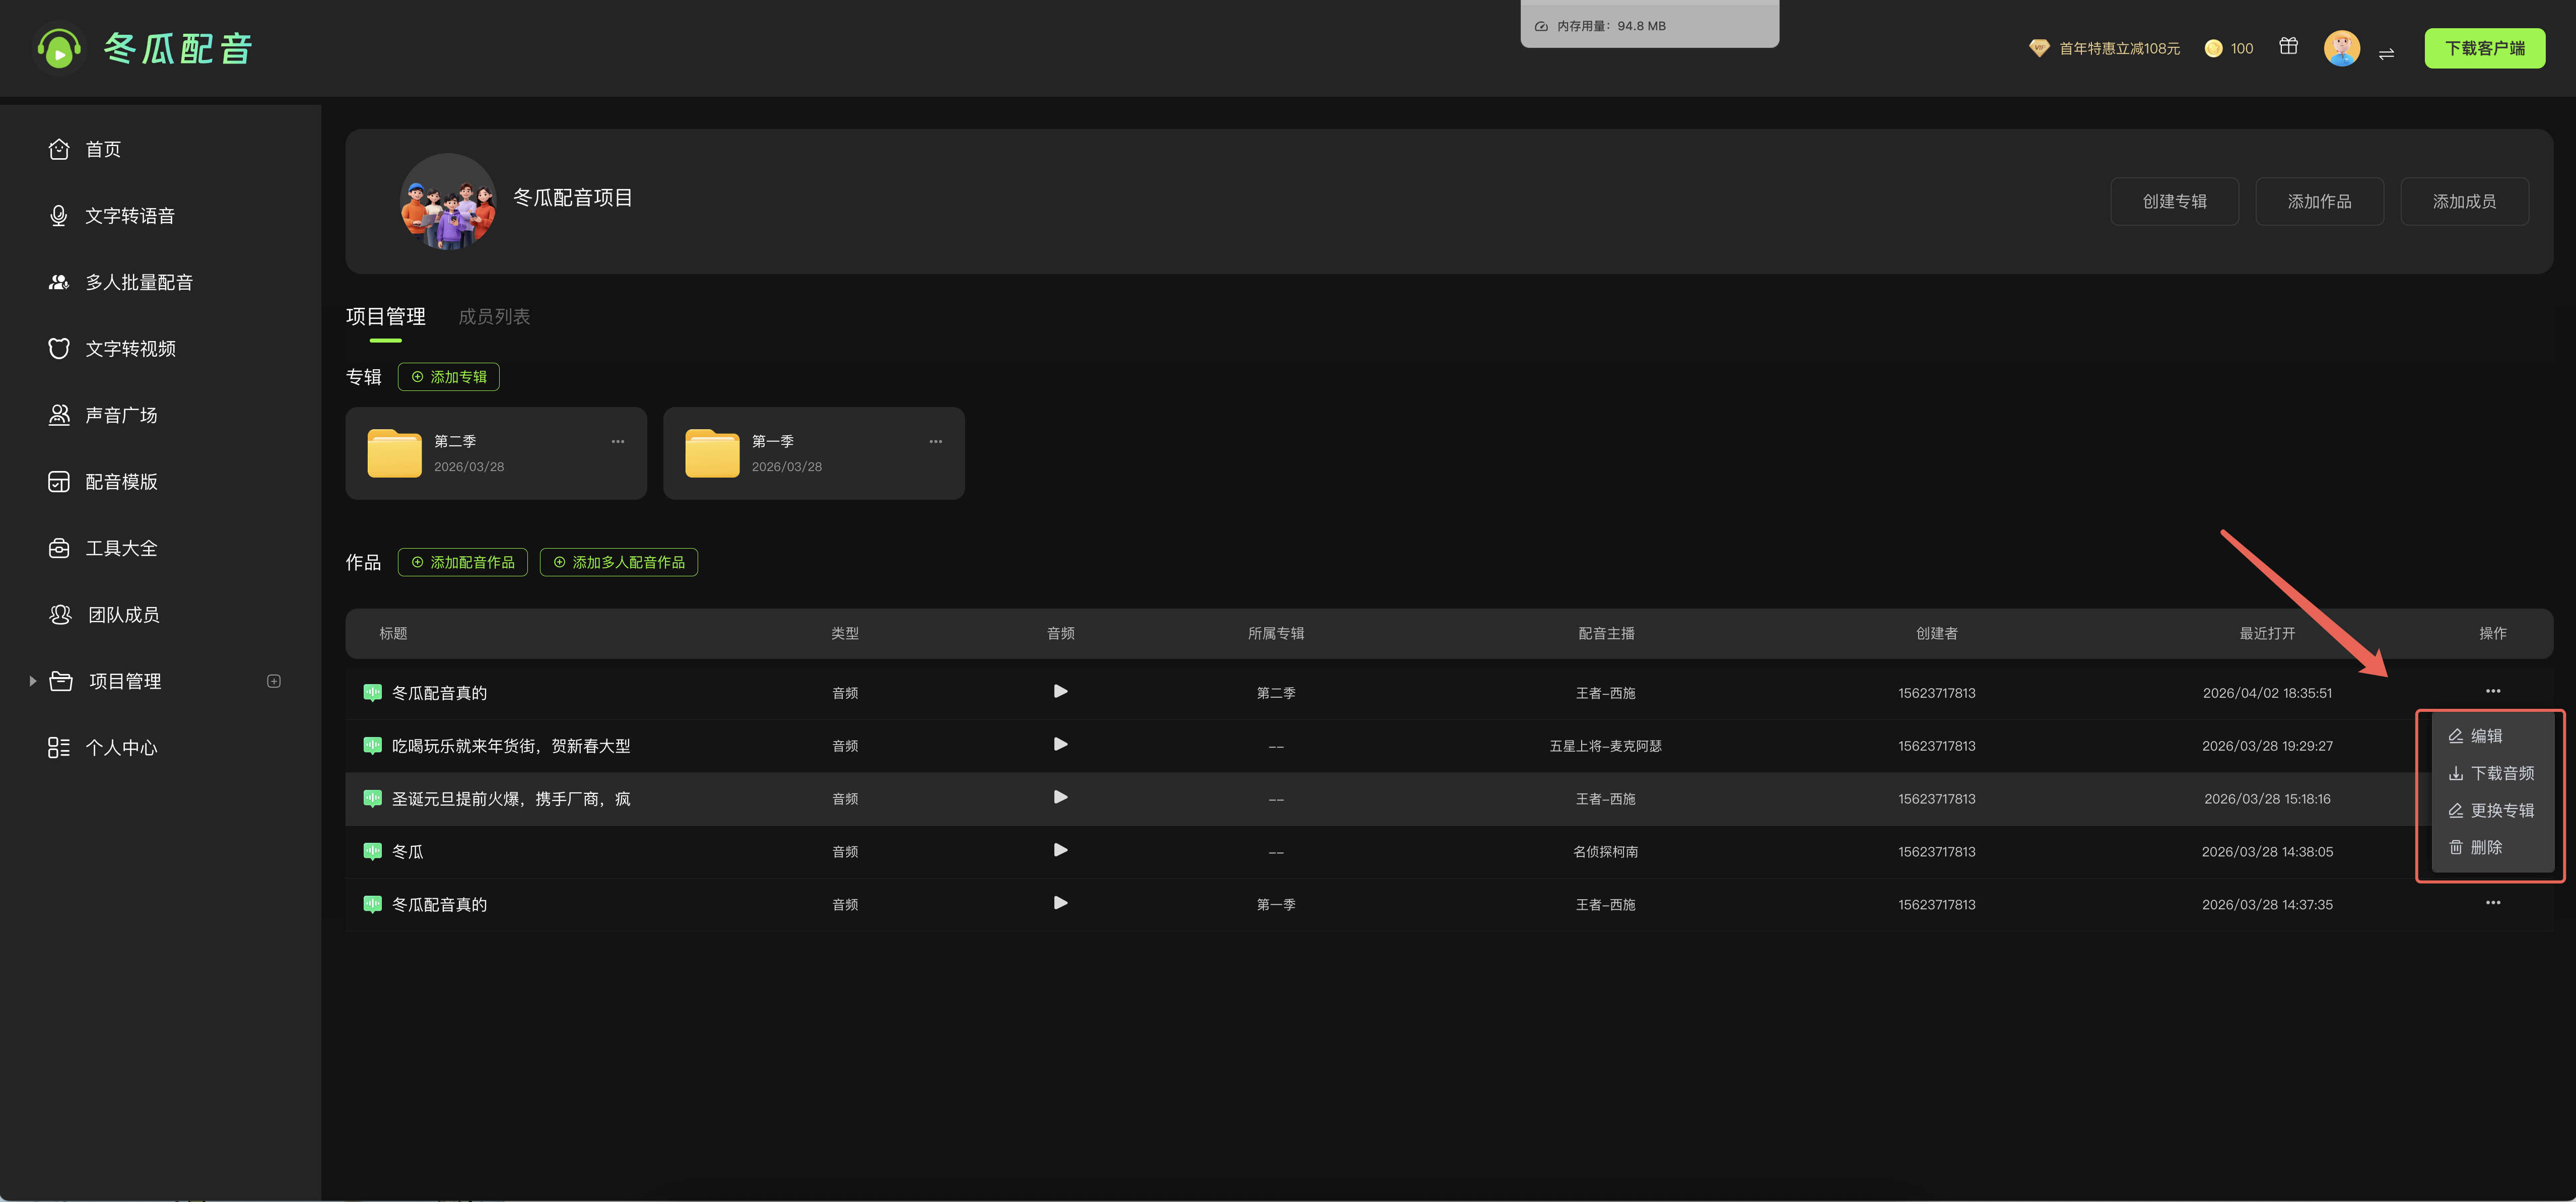Expand the 项目管理 tree arrow in the sidebar

(33, 681)
